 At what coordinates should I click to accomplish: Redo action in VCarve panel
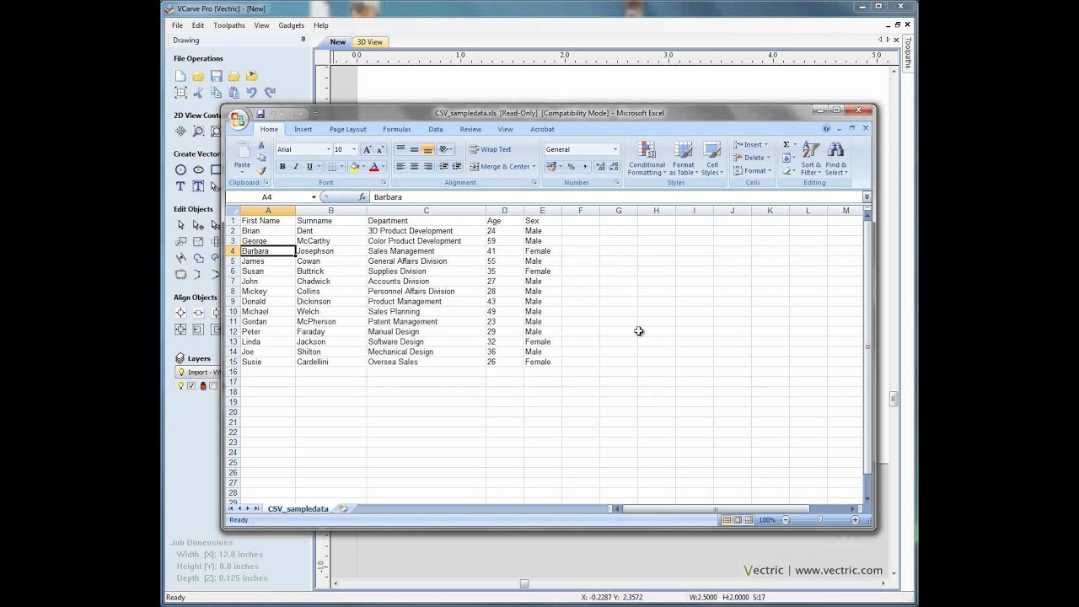(270, 93)
